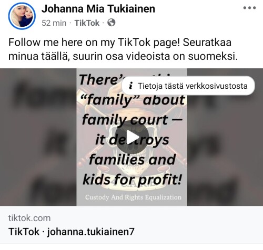
Task: Click the '52 min' post timestamp
Action: pyautogui.click(x=54, y=23)
